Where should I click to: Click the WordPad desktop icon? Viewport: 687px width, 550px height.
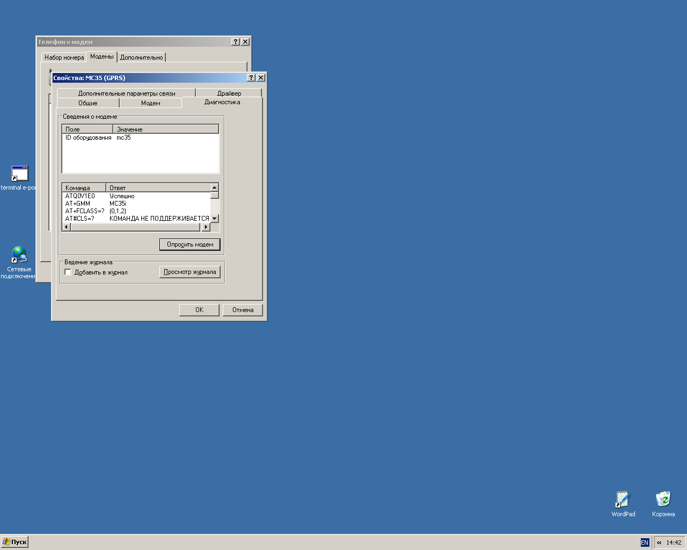(x=623, y=500)
